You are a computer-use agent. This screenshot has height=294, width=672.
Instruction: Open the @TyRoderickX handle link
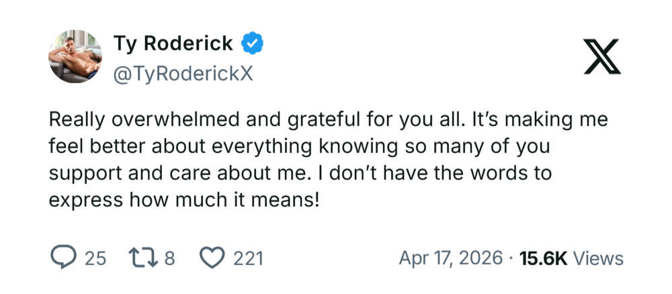[x=183, y=73]
